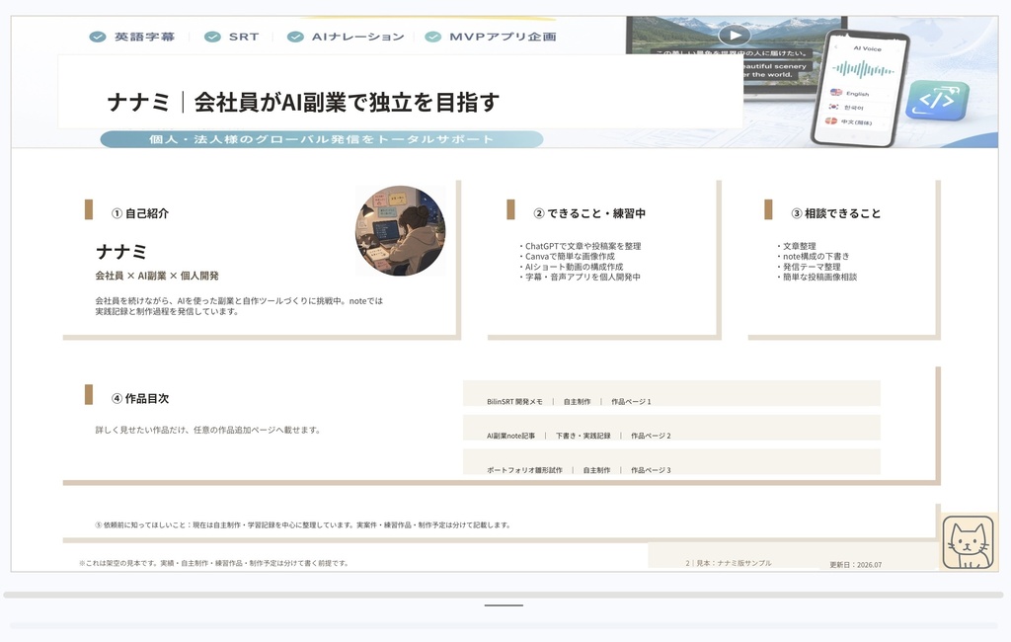Click the ChatGPTで文章や投稿案を整理 bullet
Viewport: 1011px width, 642px height.
[580, 246]
